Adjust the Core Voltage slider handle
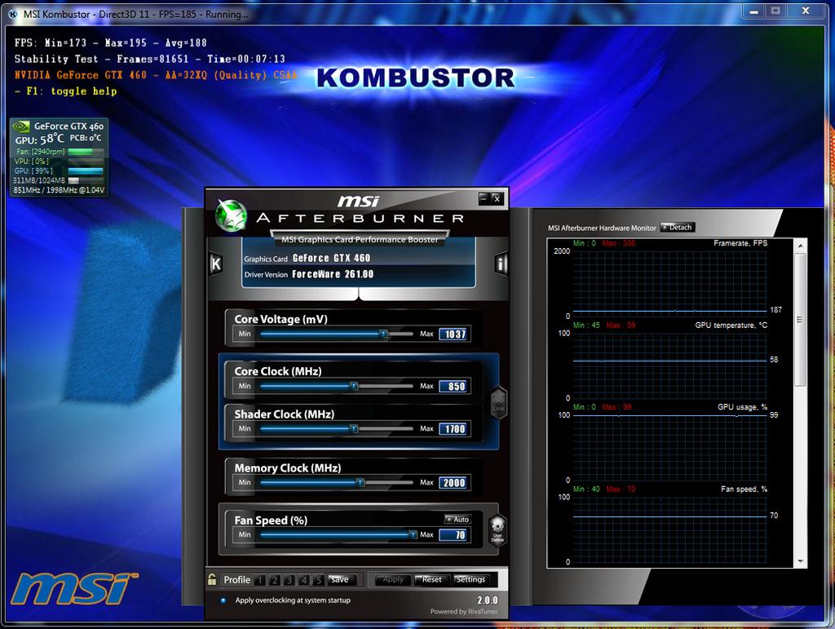The height and width of the screenshot is (629, 835). [x=383, y=334]
